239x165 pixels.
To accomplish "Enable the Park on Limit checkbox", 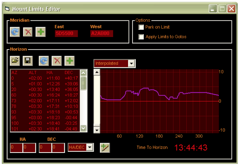I will (x=141, y=27).
